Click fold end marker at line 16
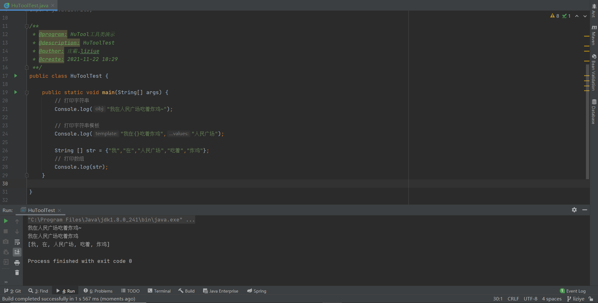This screenshot has width=598, height=303. (27, 67)
